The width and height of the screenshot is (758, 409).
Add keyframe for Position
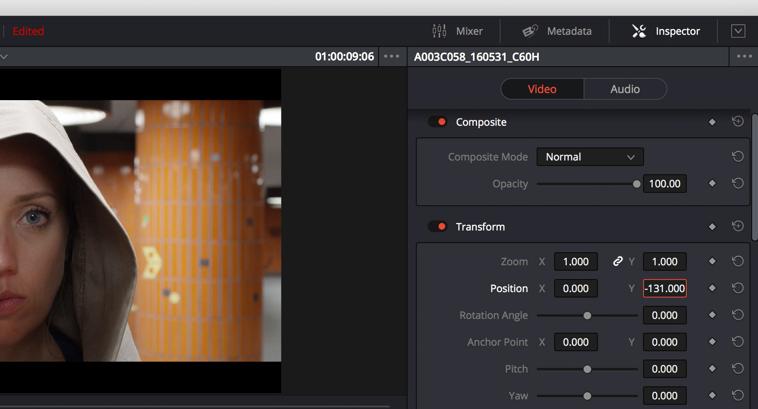click(712, 288)
